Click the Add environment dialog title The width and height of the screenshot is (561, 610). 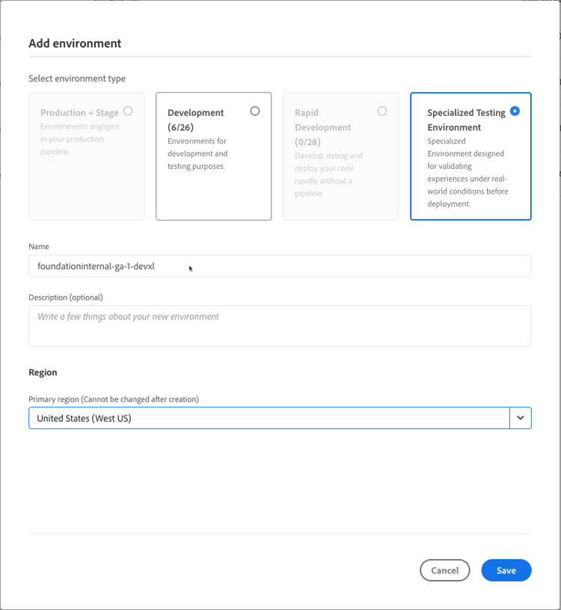point(74,43)
